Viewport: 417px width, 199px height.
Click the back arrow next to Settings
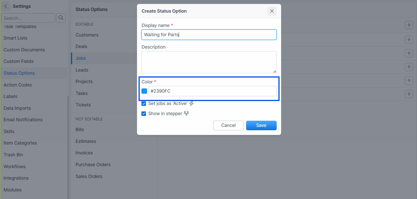pos(6,6)
